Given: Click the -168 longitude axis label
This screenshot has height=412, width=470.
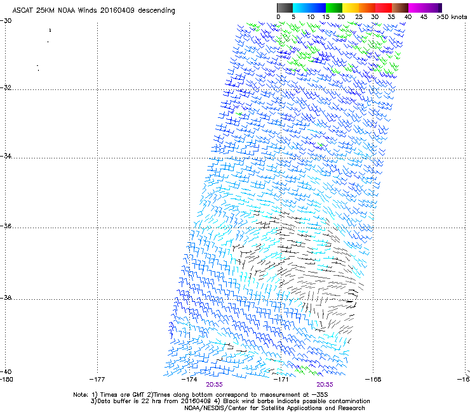Looking at the screenshot, I should pyautogui.click(x=373, y=380).
